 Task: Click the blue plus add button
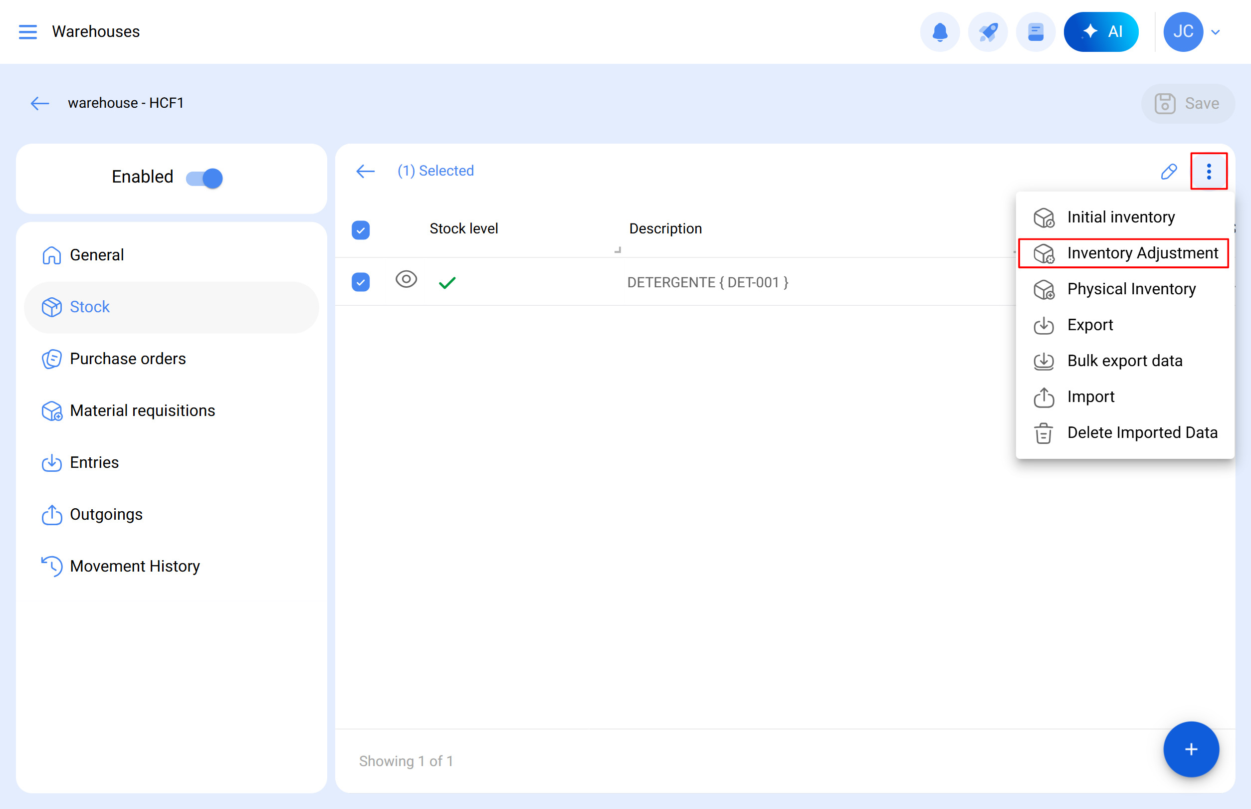click(x=1191, y=749)
